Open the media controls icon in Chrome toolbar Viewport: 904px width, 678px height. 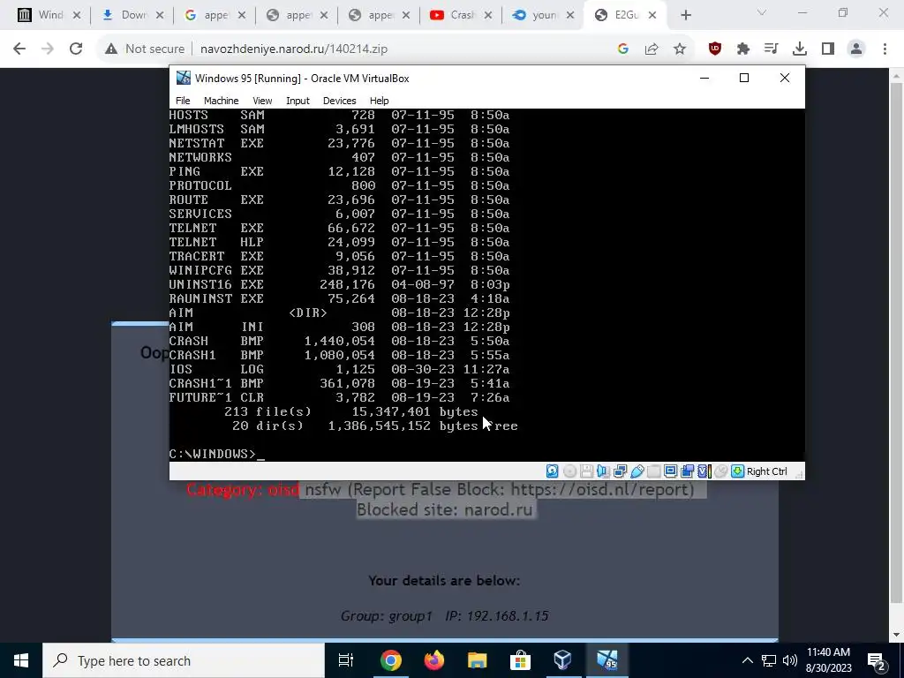pos(772,49)
